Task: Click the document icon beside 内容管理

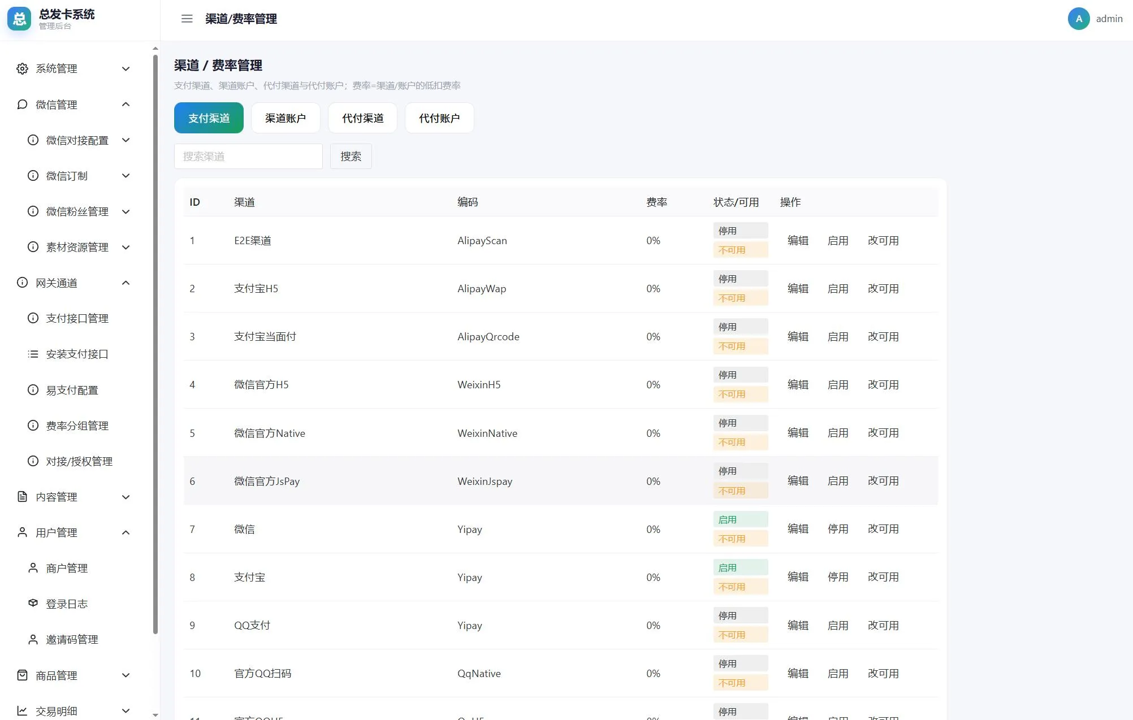Action: 22,497
